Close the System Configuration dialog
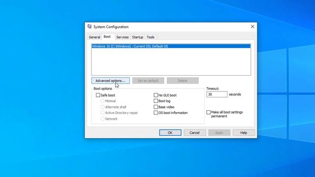The width and height of the screenshot is (315, 177). click(x=252, y=27)
